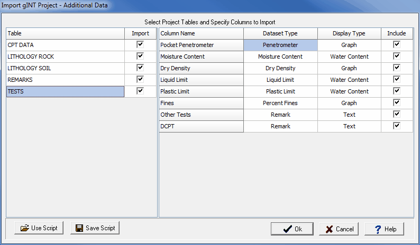The height and width of the screenshot is (245, 420).
Task: Open the Penetrometer Dataset Type cell
Action: (280, 45)
